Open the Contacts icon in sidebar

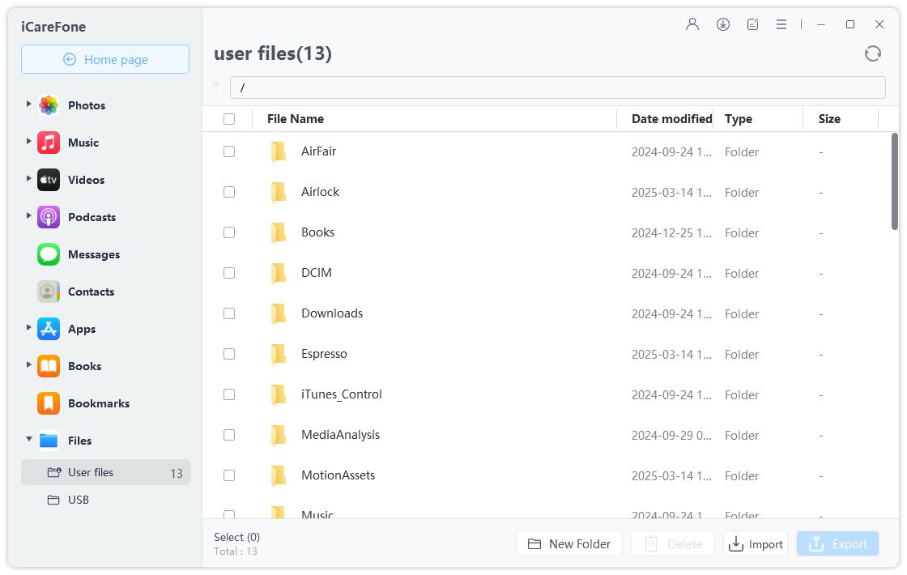coord(49,292)
